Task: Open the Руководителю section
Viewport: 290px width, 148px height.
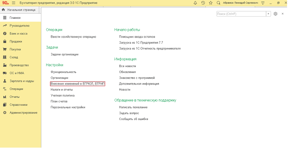Action: (20, 26)
